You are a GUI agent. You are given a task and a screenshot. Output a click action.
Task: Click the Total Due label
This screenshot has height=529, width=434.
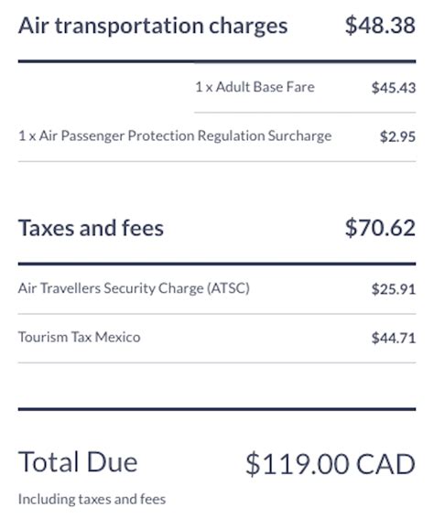[x=78, y=461]
